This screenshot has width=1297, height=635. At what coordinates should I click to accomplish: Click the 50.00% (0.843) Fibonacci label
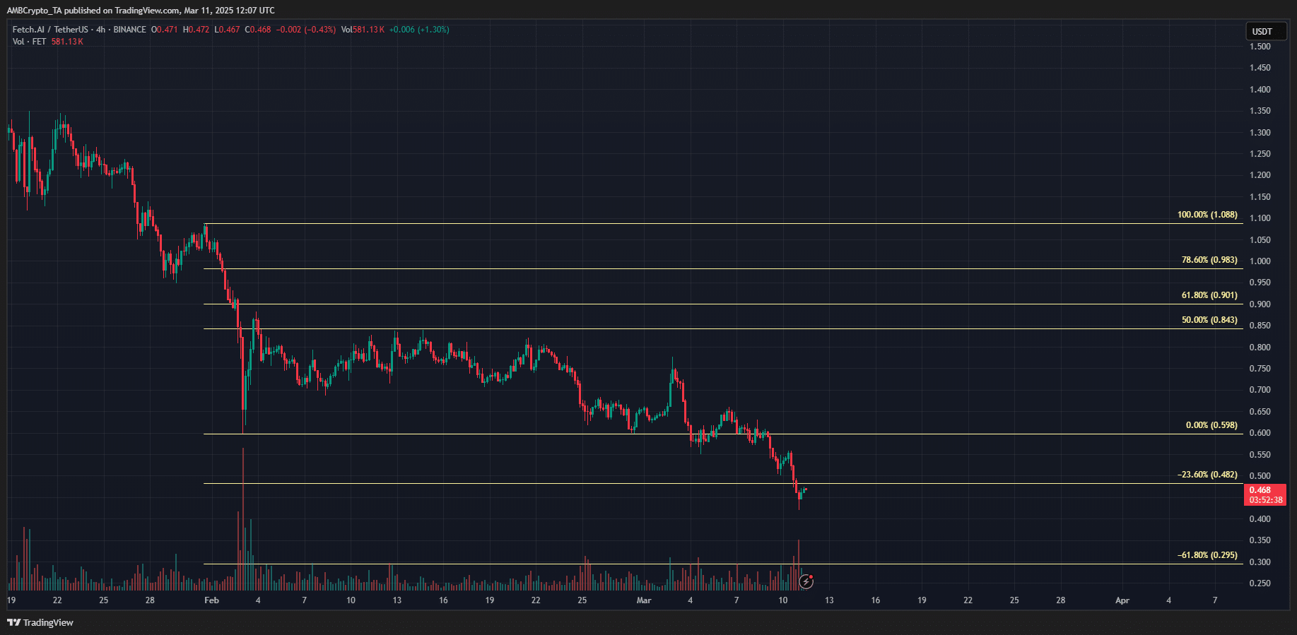click(x=1209, y=320)
